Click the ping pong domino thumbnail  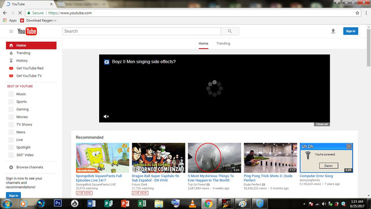click(x=271, y=157)
